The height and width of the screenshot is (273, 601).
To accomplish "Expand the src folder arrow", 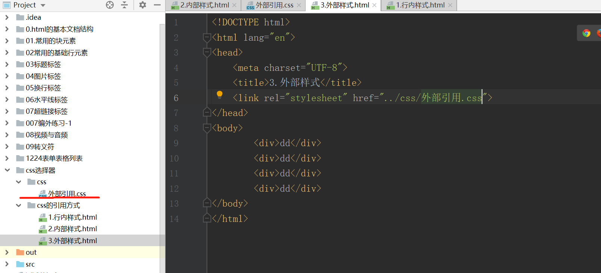I will pyautogui.click(x=7, y=264).
